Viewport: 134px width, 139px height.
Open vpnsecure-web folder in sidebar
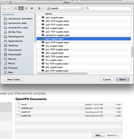pyautogui.click(x=15, y=23)
